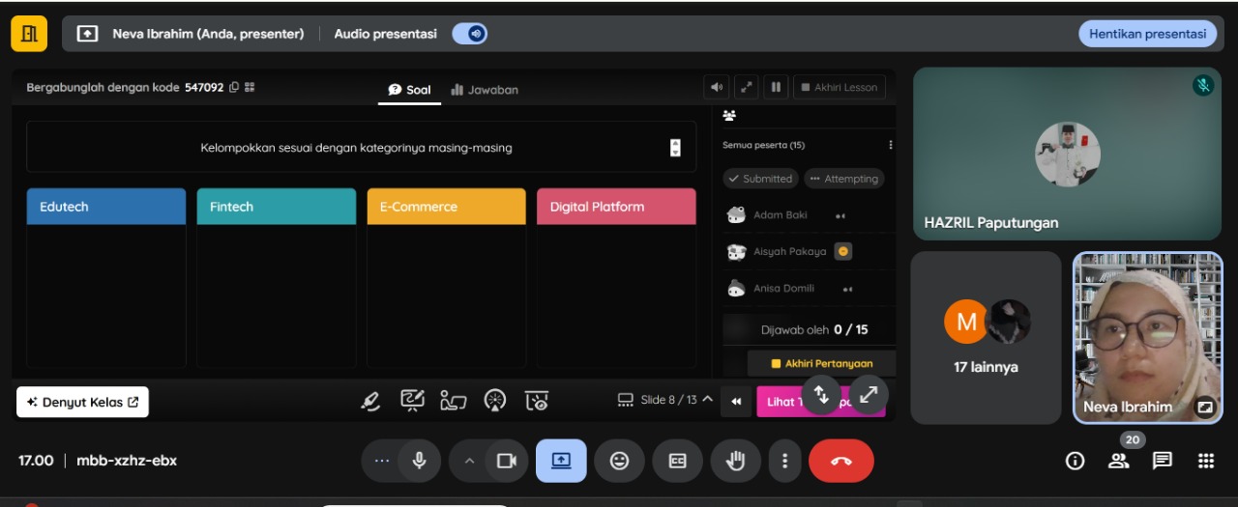
Task: Open the Meet chat panel
Action: pos(1162,461)
